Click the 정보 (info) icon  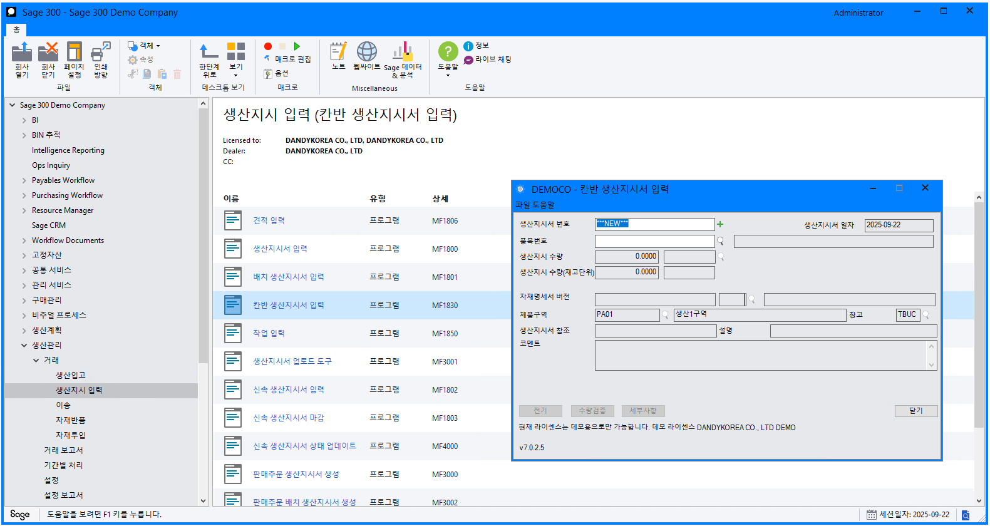468,46
